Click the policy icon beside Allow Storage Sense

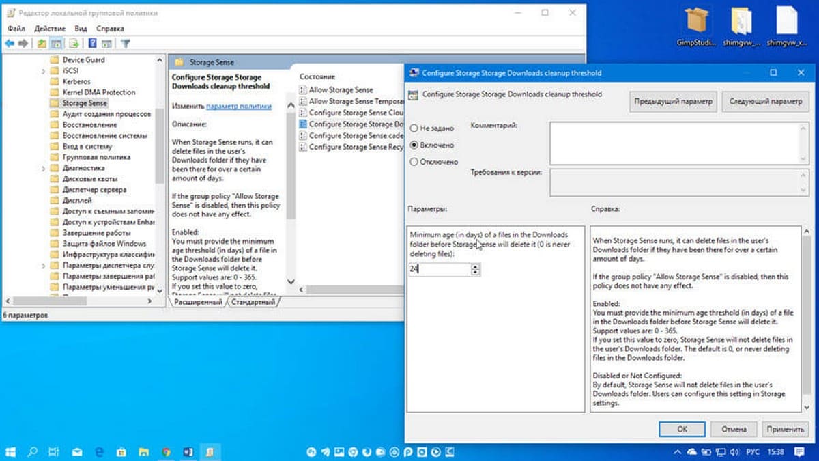303,90
